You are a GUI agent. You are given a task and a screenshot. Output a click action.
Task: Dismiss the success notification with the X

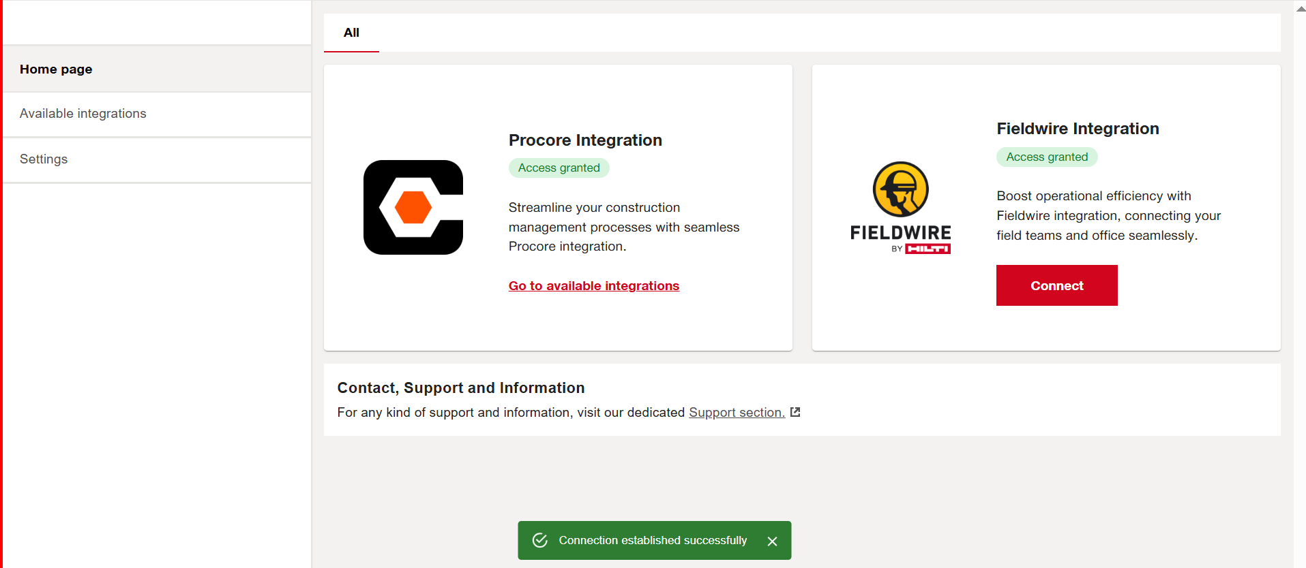coord(772,541)
